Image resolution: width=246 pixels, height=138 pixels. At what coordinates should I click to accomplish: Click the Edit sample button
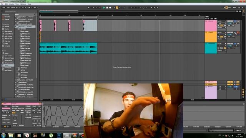(x=14, y=111)
